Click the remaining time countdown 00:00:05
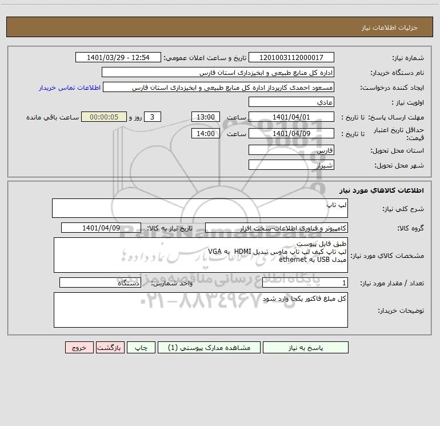Screen dimensions: 440x426 104,117
